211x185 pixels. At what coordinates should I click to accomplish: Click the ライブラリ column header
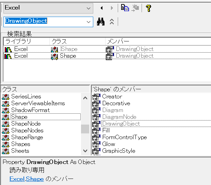click(27, 41)
